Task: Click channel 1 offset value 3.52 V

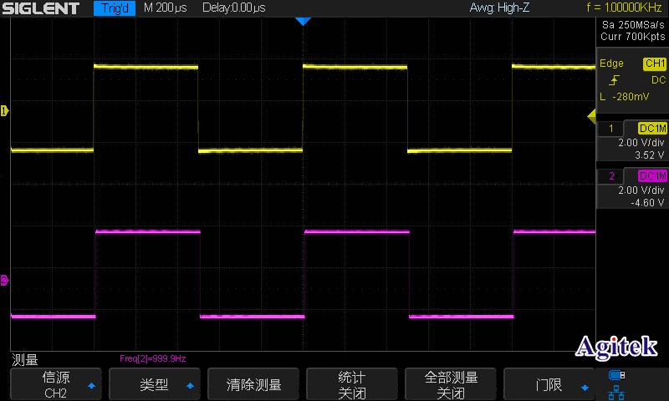Action: click(x=650, y=155)
